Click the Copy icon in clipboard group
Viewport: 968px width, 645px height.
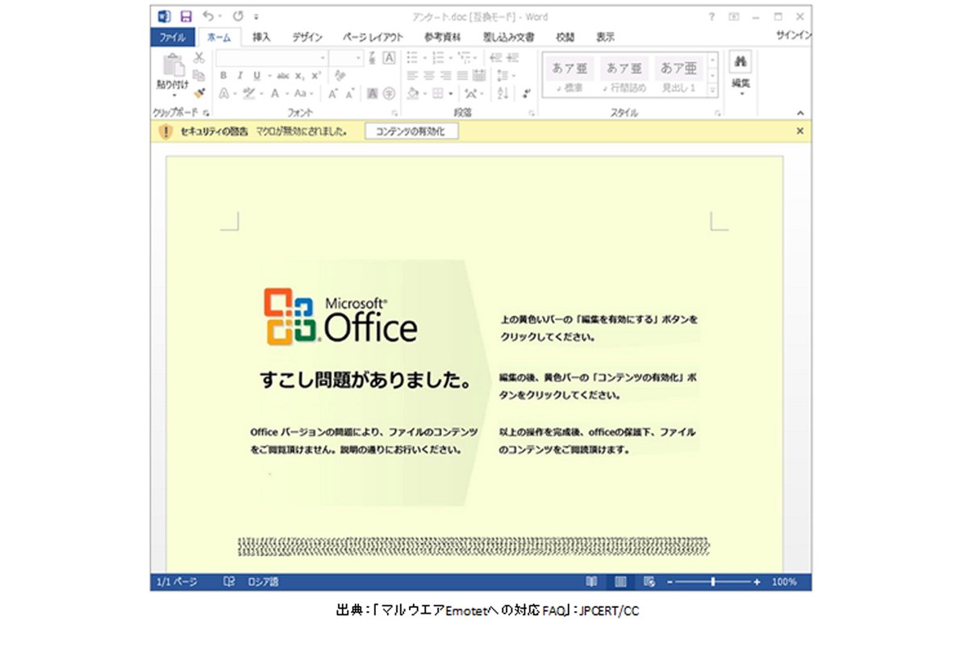[x=199, y=75]
